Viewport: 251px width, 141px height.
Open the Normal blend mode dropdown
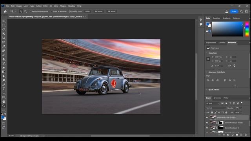click(216, 108)
